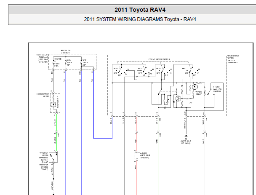Click the "HOT IN ON OR START" label
The image size is (256, 195).
(x=66, y=51)
